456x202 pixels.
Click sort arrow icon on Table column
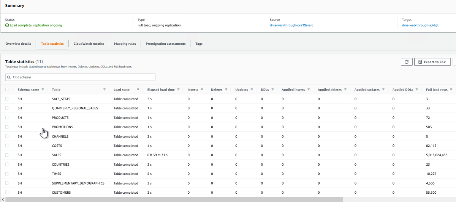[104, 90]
